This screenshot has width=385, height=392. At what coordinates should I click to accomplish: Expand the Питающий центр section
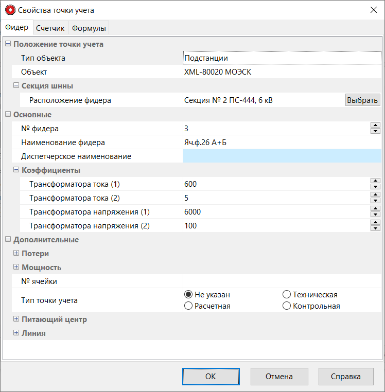point(16,319)
